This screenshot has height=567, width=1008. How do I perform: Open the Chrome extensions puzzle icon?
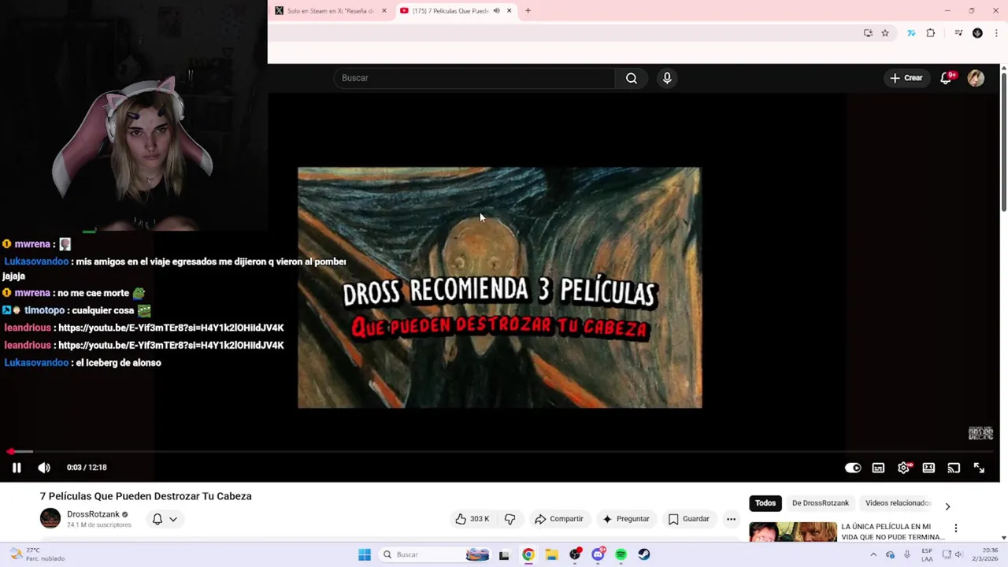click(x=931, y=33)
